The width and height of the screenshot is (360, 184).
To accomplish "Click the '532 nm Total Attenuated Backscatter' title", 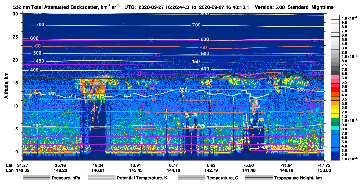I will (x=66, y=7).
